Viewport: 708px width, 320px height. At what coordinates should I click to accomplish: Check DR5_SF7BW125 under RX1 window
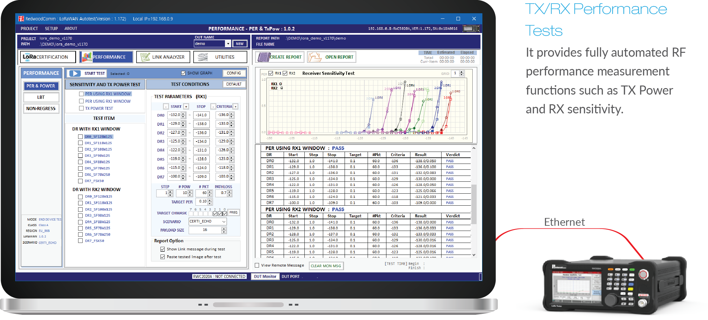pyautogui.click(x=80, y=168)
